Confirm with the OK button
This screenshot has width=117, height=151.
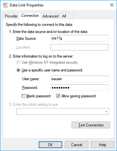tap(50, 145)
